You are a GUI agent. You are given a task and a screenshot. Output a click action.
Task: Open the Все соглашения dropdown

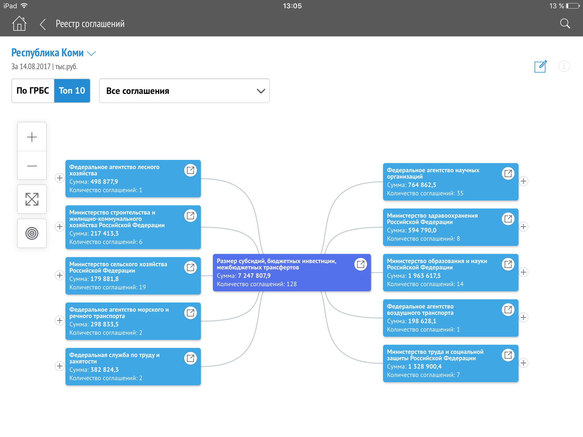point(184,91)
